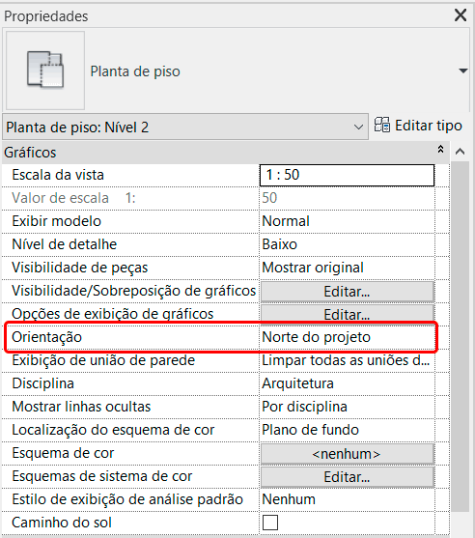The height and width of the screenshot is (538, 475).
Task: Collapse the Gráficos section
Action: pos(440,150)
